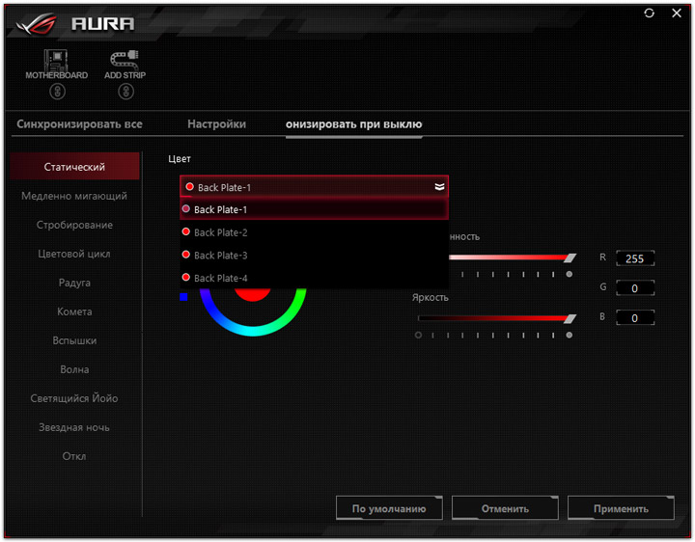Toggle the sync link under Motherboard
This screenshot has width=695, height=542.
(57, 92)
